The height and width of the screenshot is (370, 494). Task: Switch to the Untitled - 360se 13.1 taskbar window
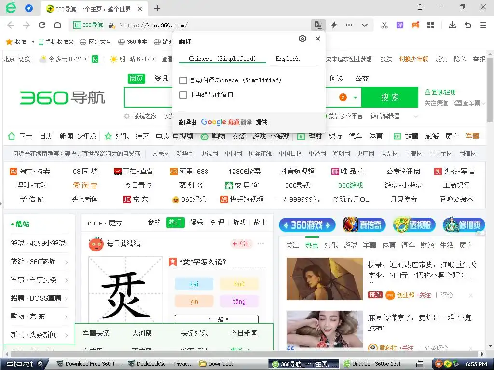pos(373,364)
